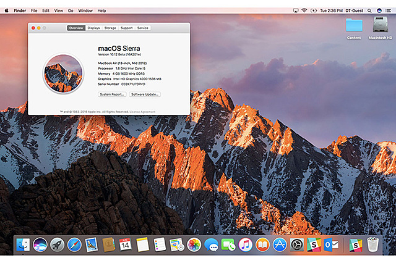The height and width of the screenshot is (263, 396).
Task: Open Launchpad rocket icon in Dock
Action: (x=57, y=244)
